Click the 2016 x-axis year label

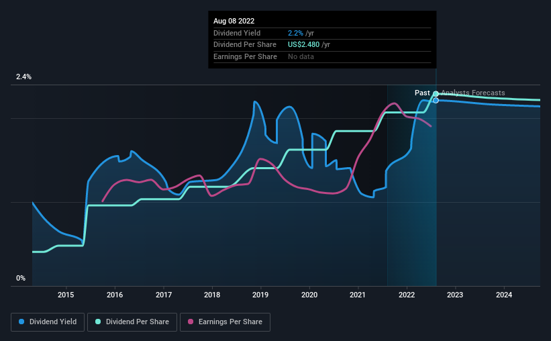coord(115,295)
